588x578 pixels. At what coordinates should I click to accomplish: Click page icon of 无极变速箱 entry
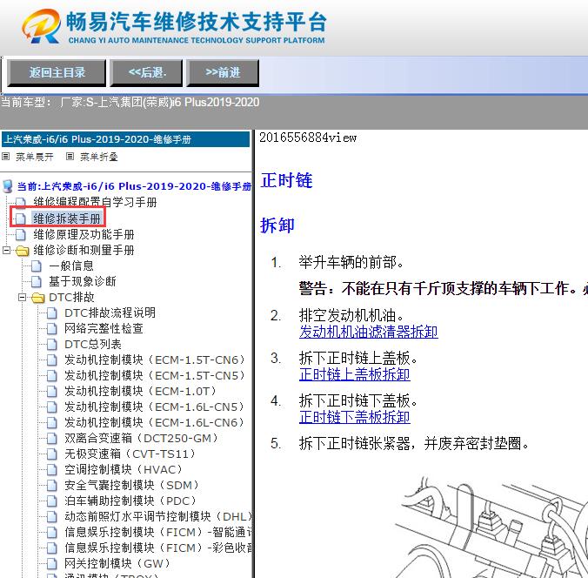[52, 454]
